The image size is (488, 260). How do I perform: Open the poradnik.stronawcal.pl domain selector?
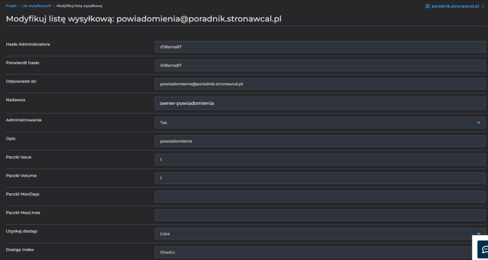[x=455, y=6]
